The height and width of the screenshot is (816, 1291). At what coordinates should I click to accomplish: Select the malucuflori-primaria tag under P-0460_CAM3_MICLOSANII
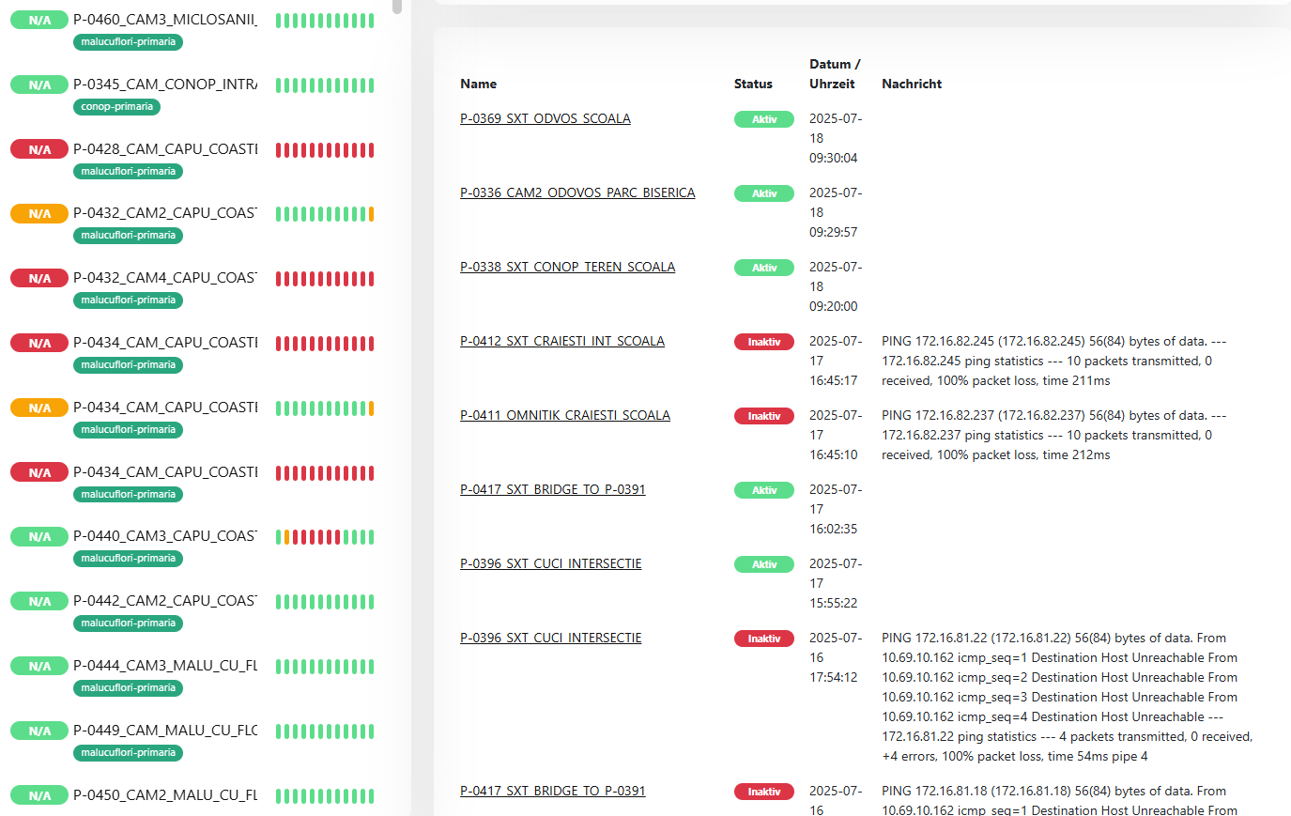pos(128,42)
